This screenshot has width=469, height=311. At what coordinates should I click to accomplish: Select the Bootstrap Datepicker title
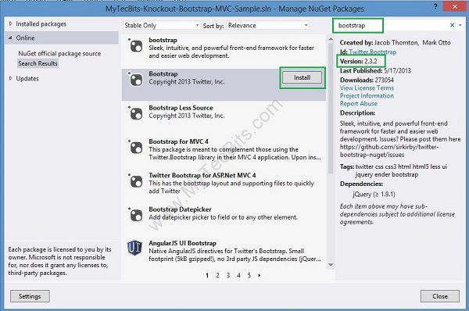tap(180, 209)
